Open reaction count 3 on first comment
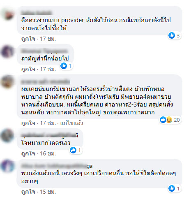Image resolution: width=191 pixels, height=197 pixels. [178, 36]
